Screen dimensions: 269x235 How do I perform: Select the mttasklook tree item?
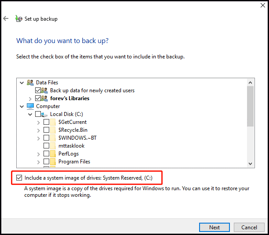(x=71, y=146)
